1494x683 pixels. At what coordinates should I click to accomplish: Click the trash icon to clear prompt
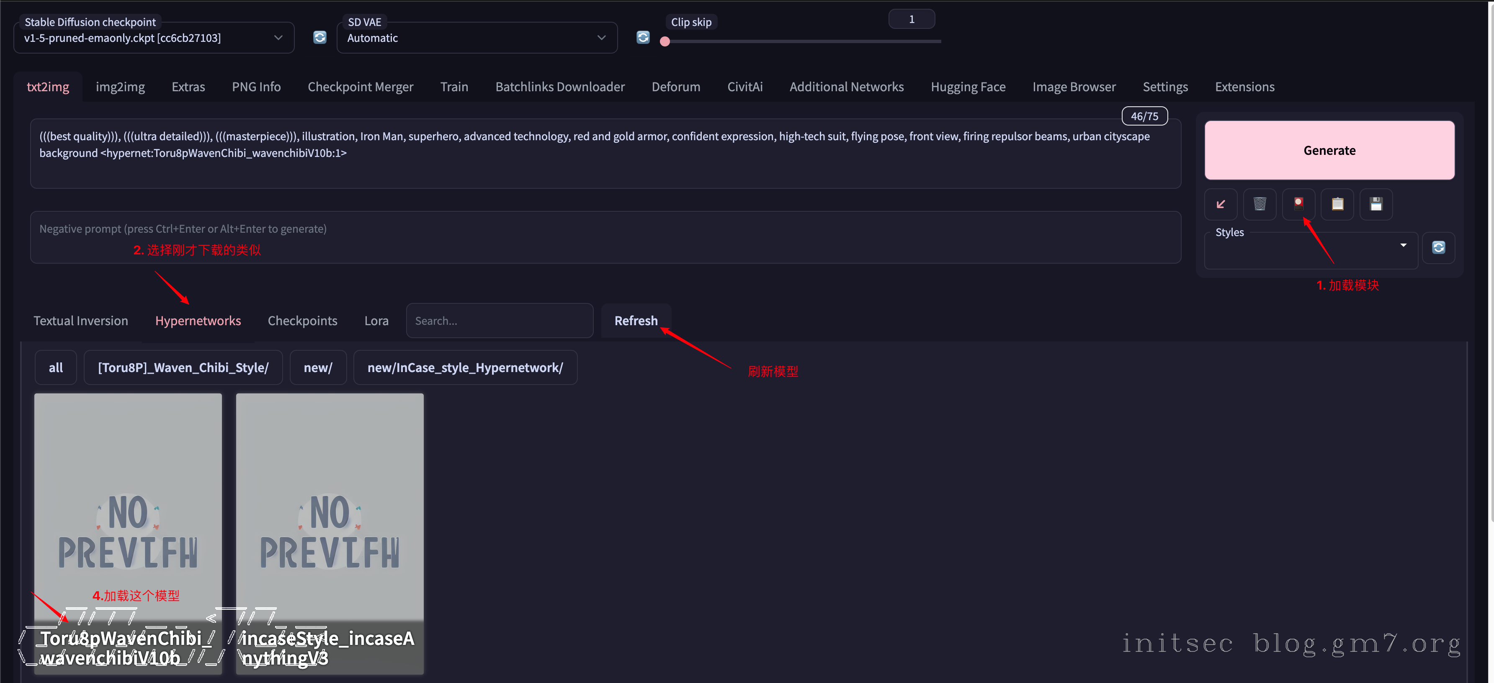1259,204
